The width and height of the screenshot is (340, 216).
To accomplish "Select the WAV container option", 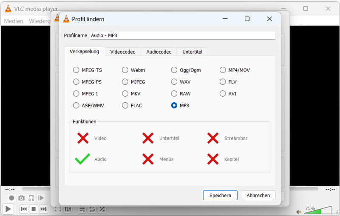I will 174,82.
